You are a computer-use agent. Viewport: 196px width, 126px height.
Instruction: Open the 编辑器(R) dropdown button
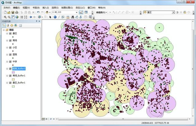[x=101, y=12]
